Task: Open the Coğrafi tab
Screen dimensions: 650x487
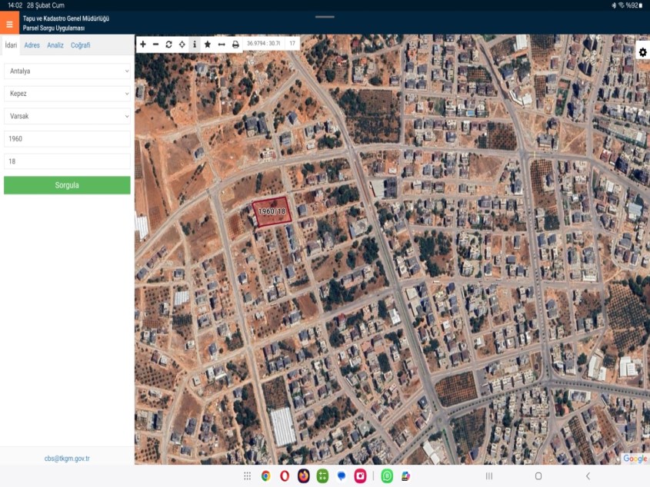Action: click(x=81, y=45)
